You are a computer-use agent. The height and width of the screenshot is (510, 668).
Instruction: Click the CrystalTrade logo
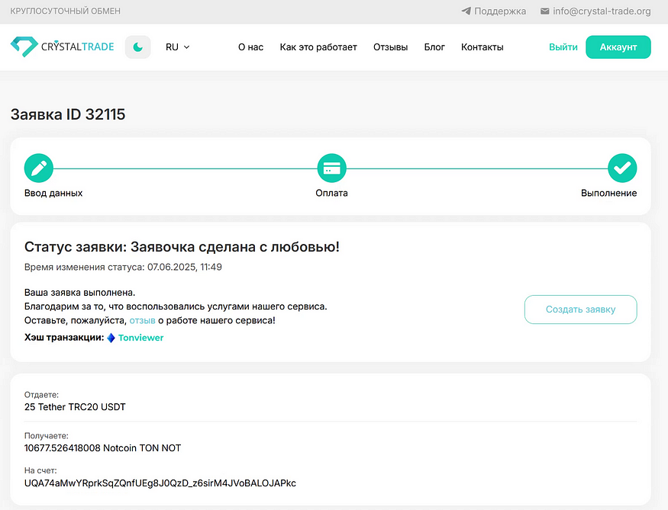pos(62,47)
